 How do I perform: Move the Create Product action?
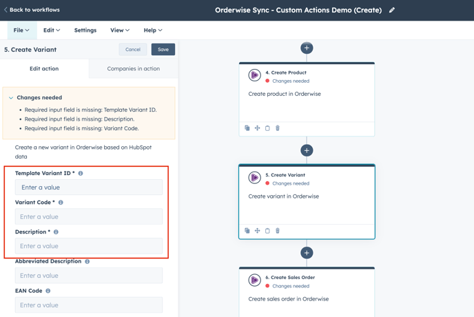coord(257,128)
